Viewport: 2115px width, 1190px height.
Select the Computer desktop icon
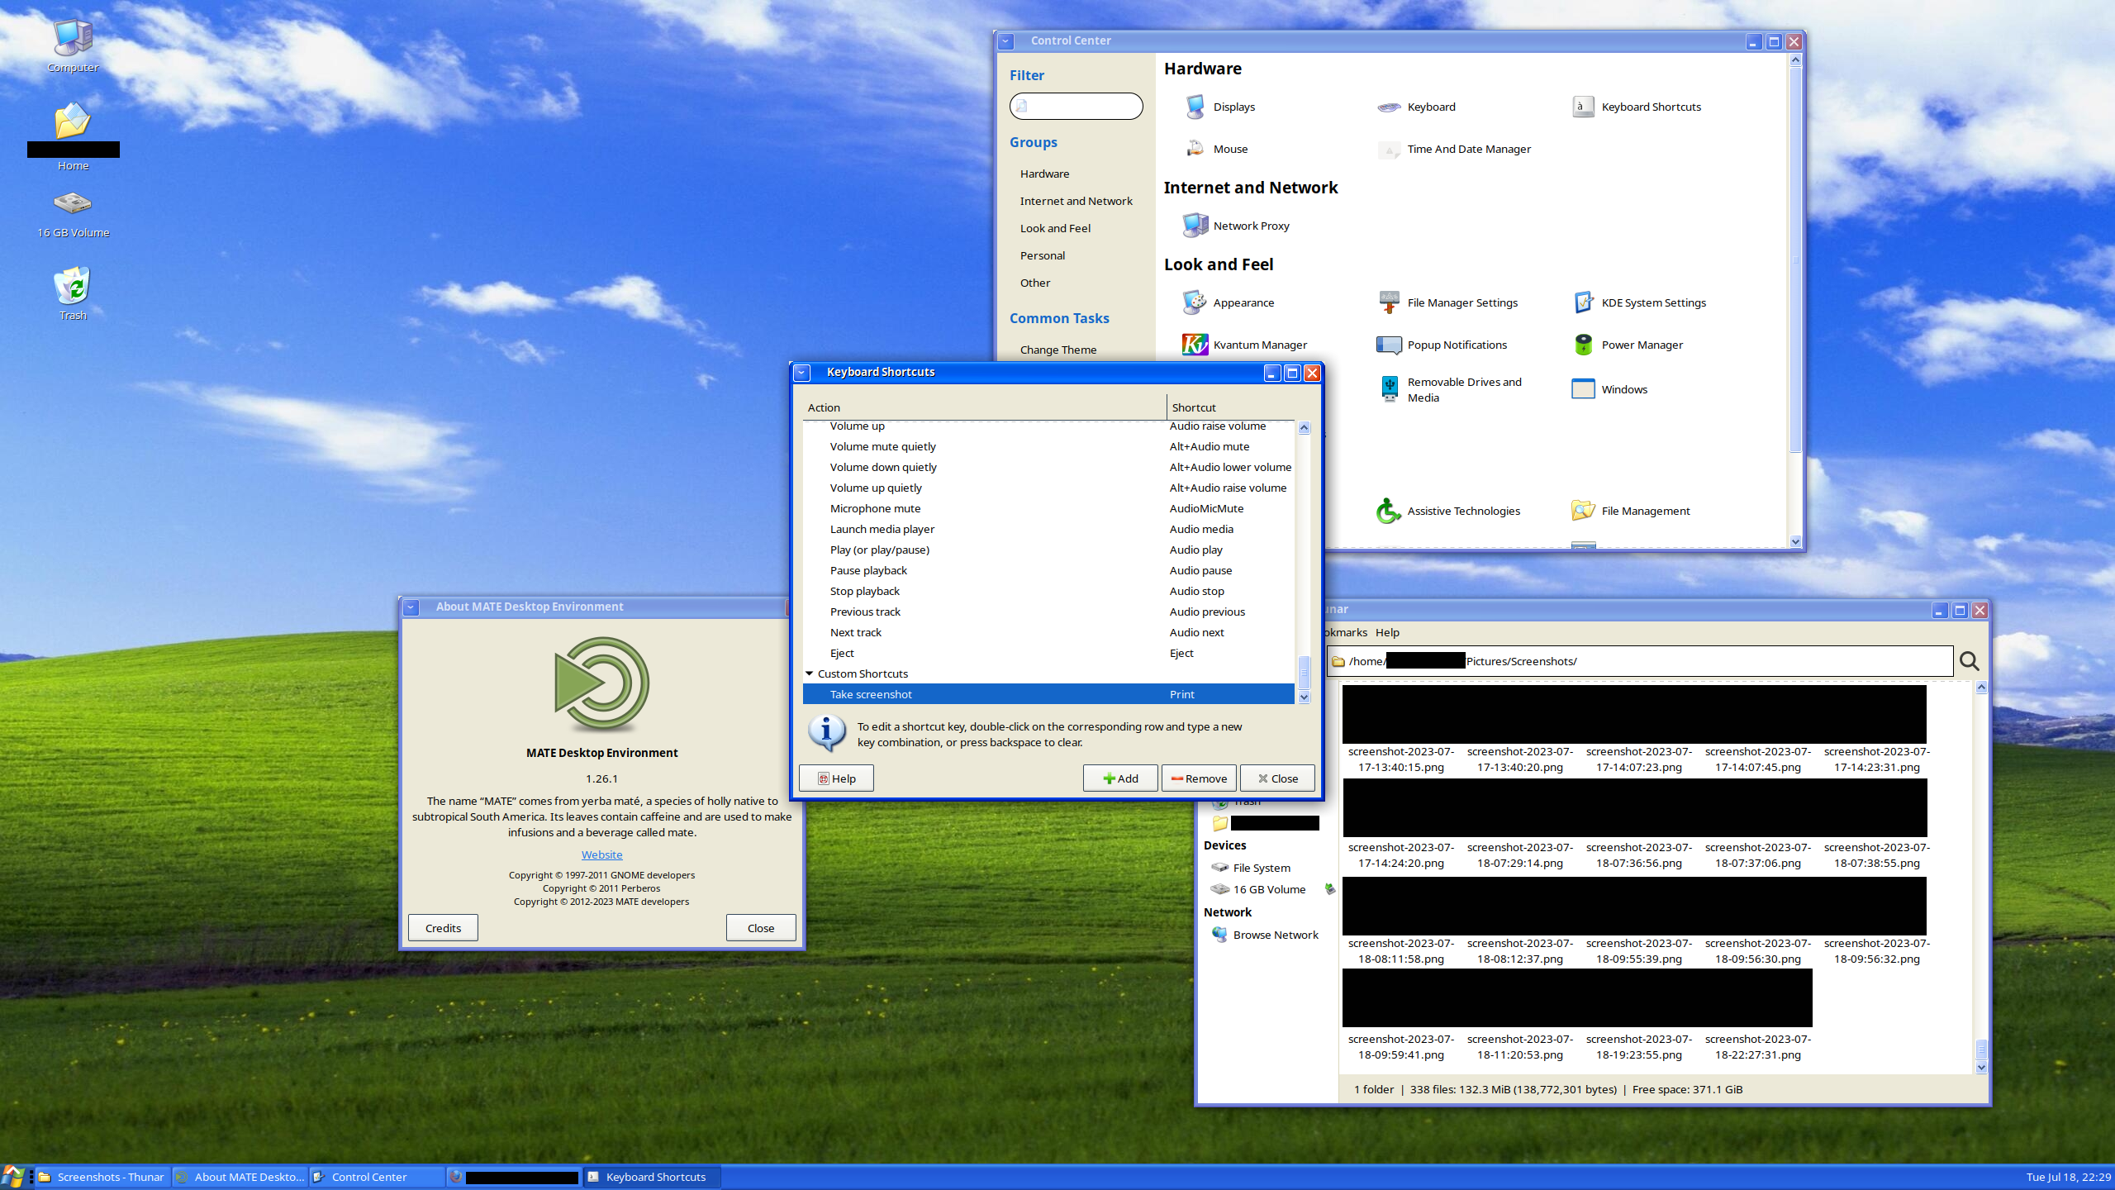[73, 45]
